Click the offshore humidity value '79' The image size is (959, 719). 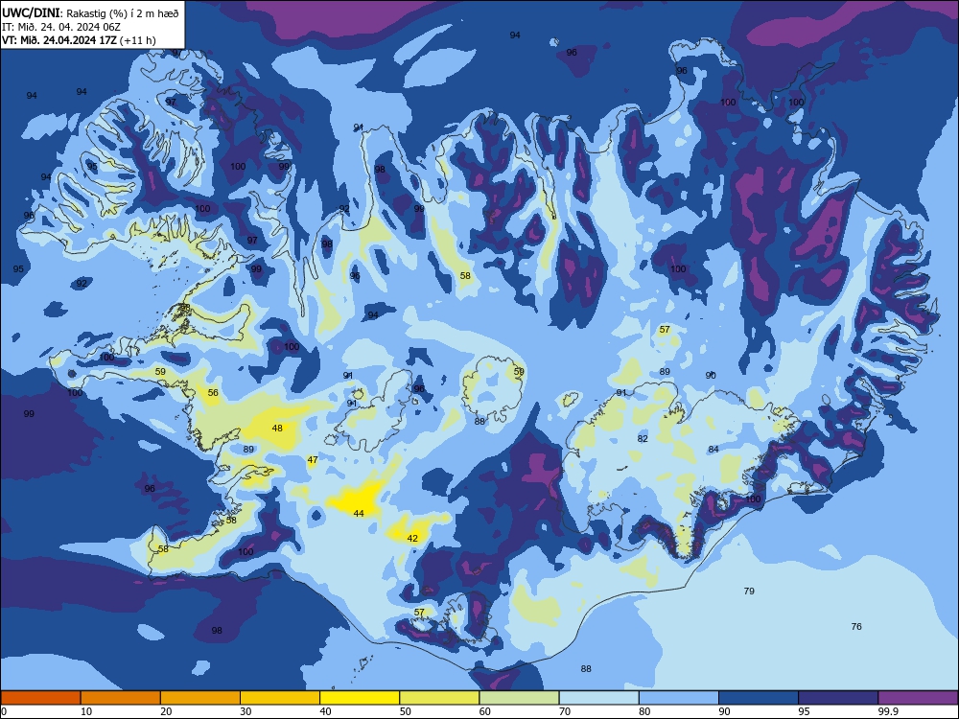tap(749, 591)
